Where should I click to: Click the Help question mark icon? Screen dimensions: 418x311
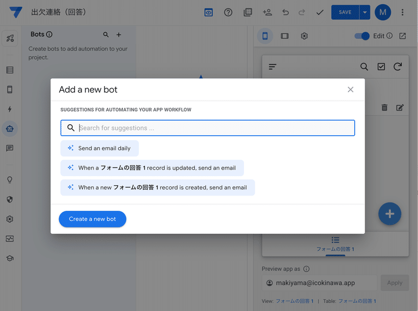pos(228,12)
